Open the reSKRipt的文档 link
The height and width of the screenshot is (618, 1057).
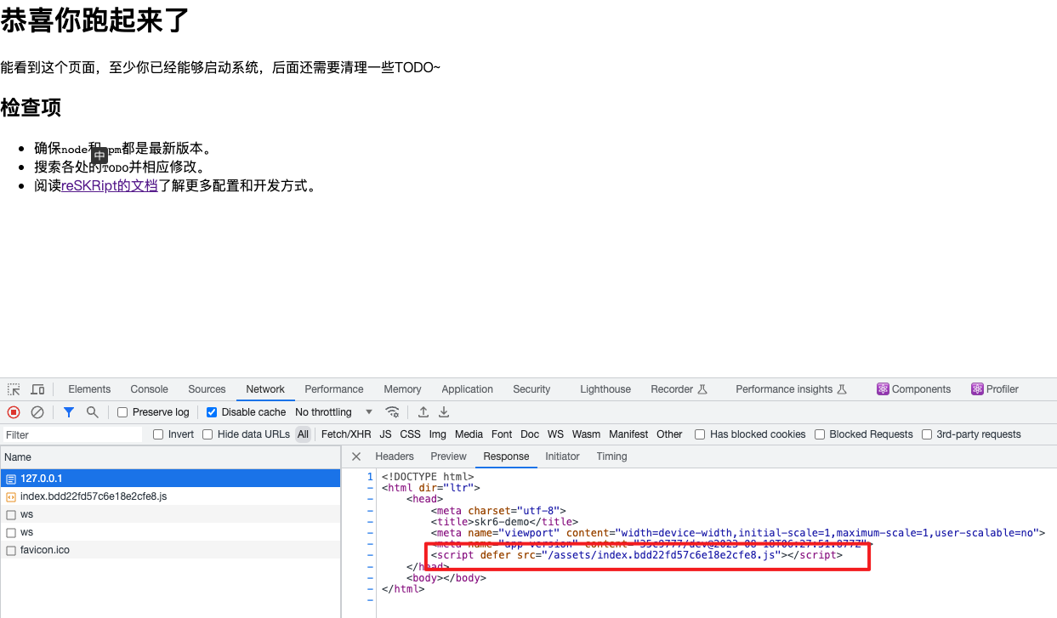[x=110, y=186]
